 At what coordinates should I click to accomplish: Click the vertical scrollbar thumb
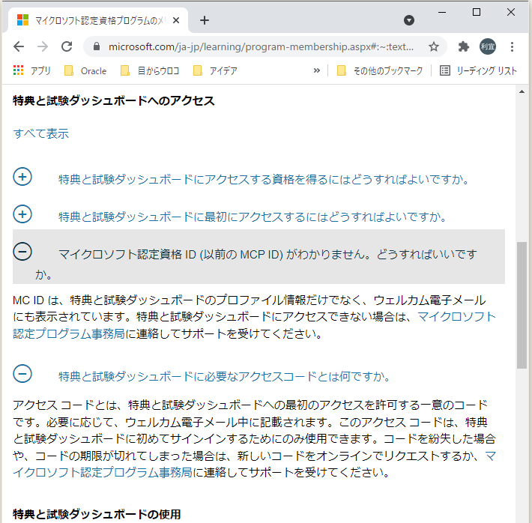[x=522, y=305]
